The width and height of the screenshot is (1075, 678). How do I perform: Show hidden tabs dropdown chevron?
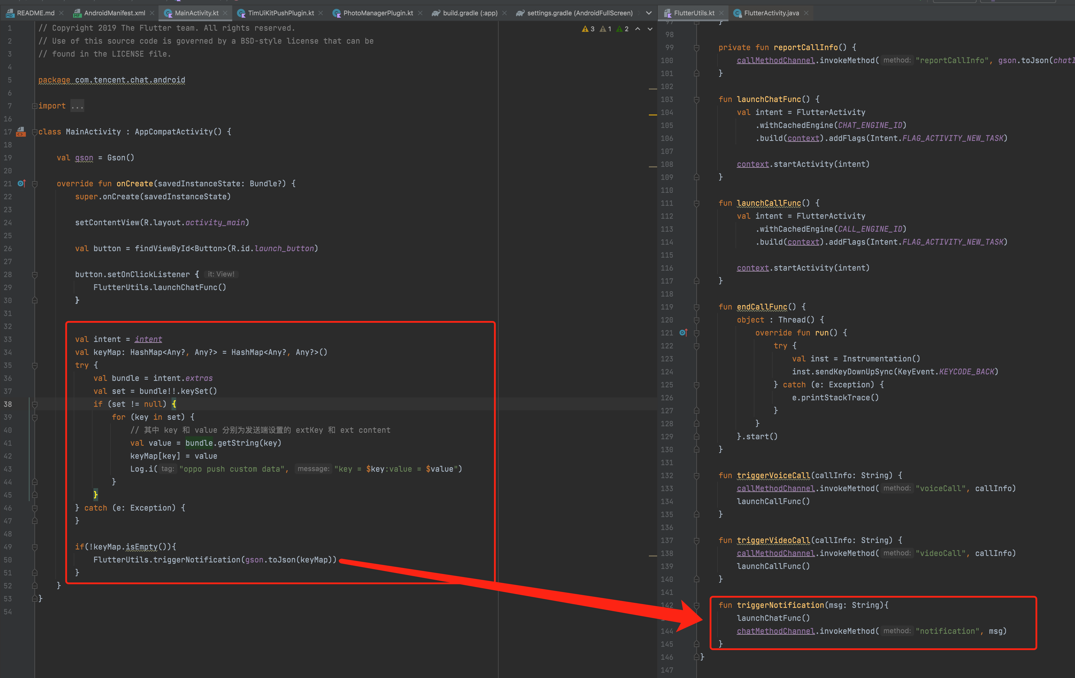[x=649, y=13]
